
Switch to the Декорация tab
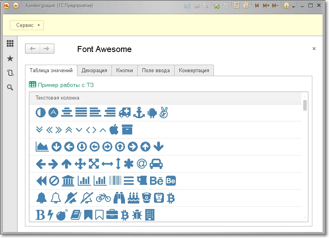(x=94, y=71)
